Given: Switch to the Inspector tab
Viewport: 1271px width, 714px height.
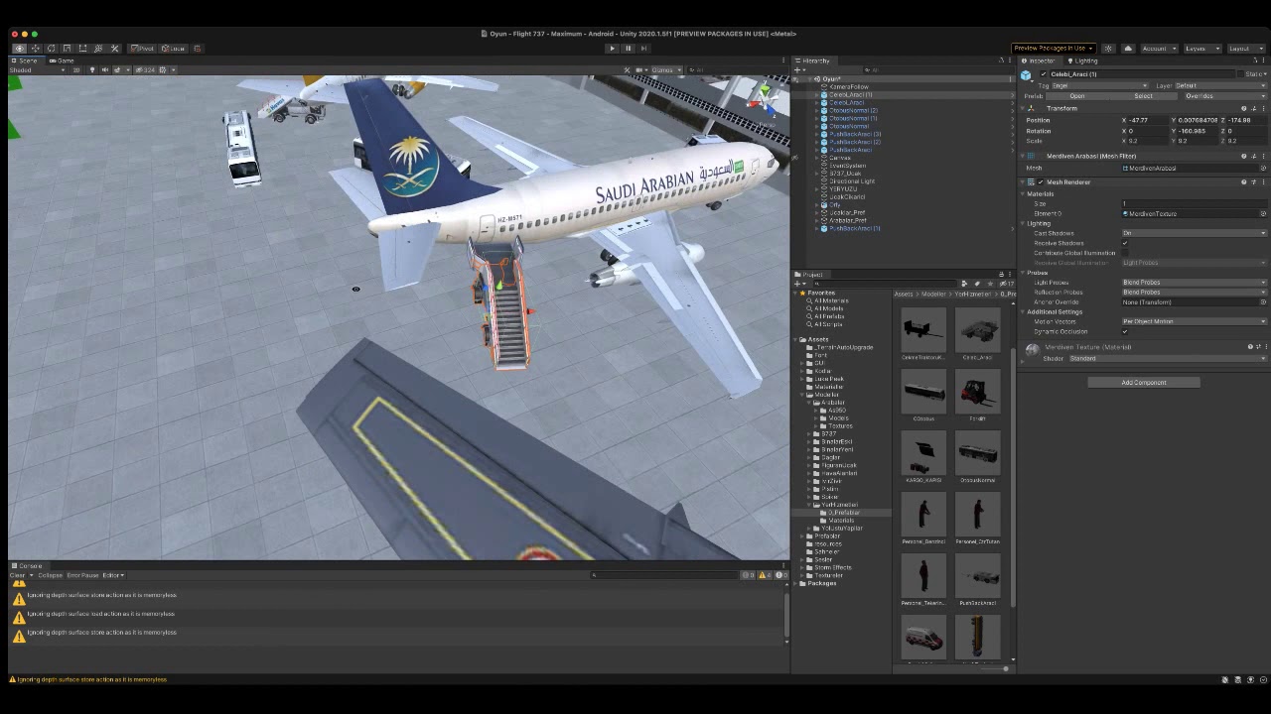Looking at the screenshot, I should coord(1039,60).
